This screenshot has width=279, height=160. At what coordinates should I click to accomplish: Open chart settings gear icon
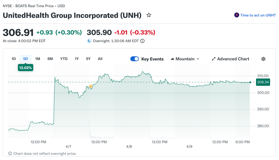(x=263, y=59)
